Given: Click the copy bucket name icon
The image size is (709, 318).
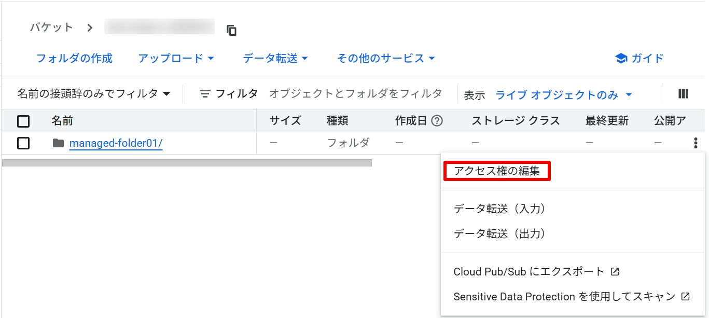Looking at the screenshot, I should tap(232, 31).
